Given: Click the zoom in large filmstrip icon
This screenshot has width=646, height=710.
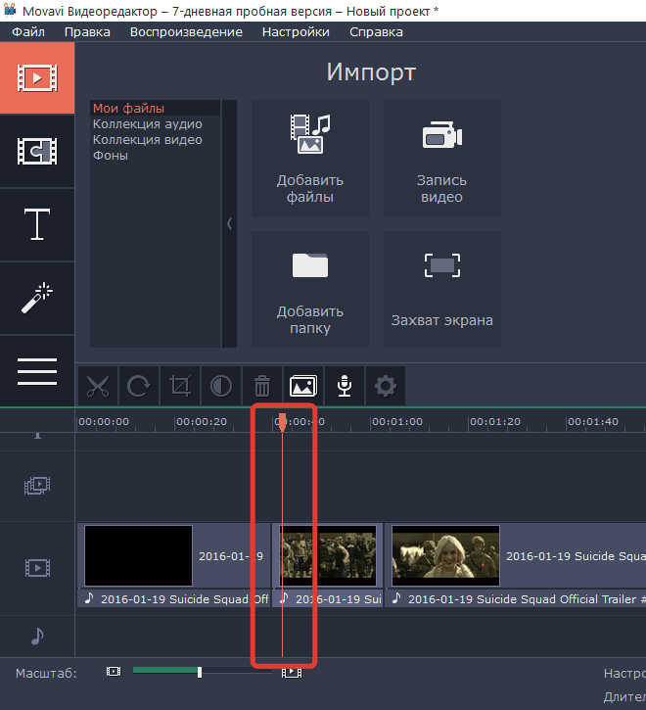Looking at the screenshot, I should (x=292, y=672).
